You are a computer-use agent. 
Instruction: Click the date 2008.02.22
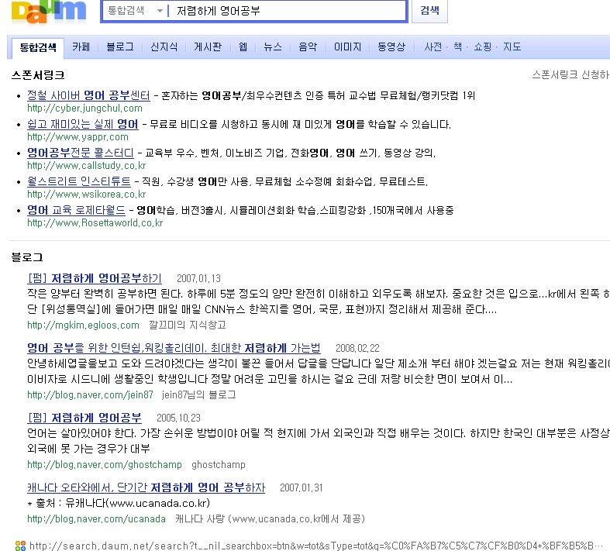point(357,349)
